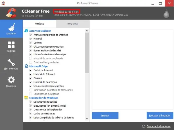Open the Registro section
The height and width of the screenshot is (130, 174).
pyautogui.click(x=11, y=47)
